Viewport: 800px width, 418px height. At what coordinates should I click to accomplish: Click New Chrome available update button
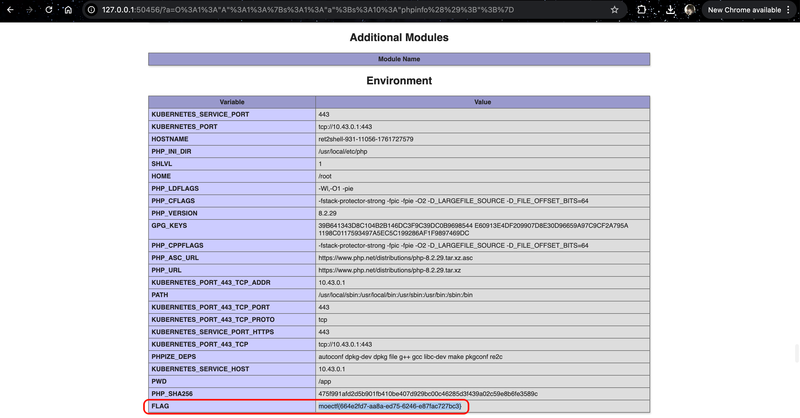[x=744, y=10]
